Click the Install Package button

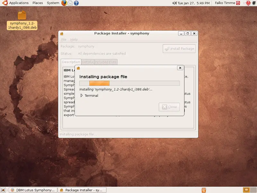point(179,49)
